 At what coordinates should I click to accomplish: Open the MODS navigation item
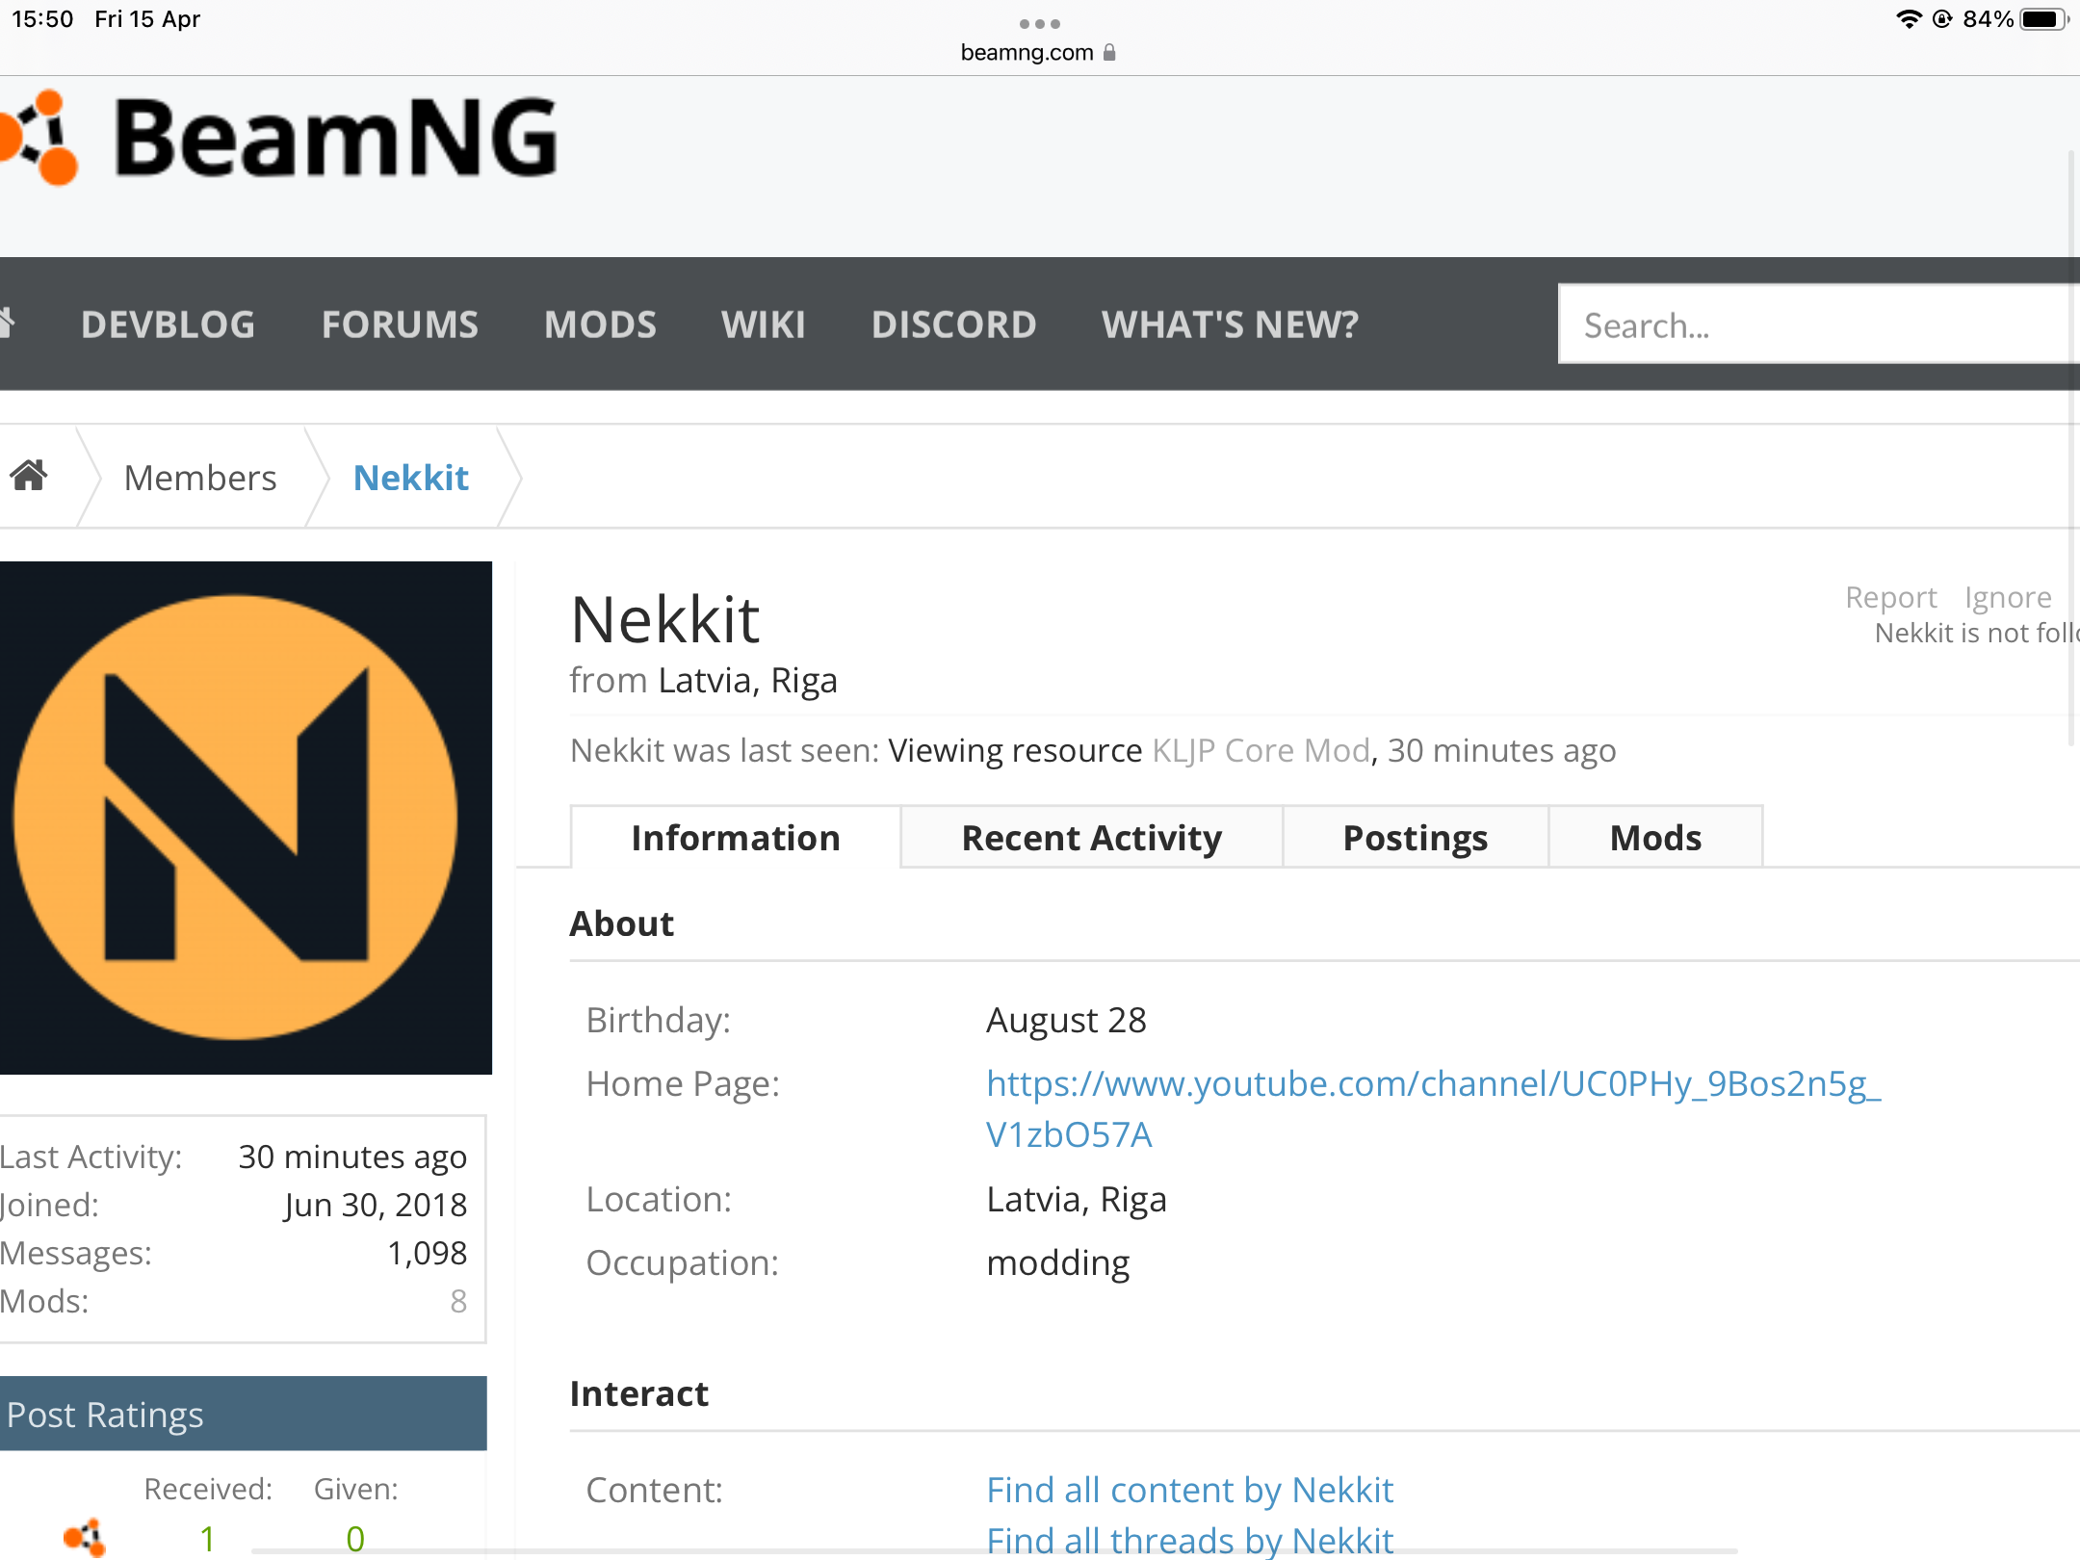point(600,325)
